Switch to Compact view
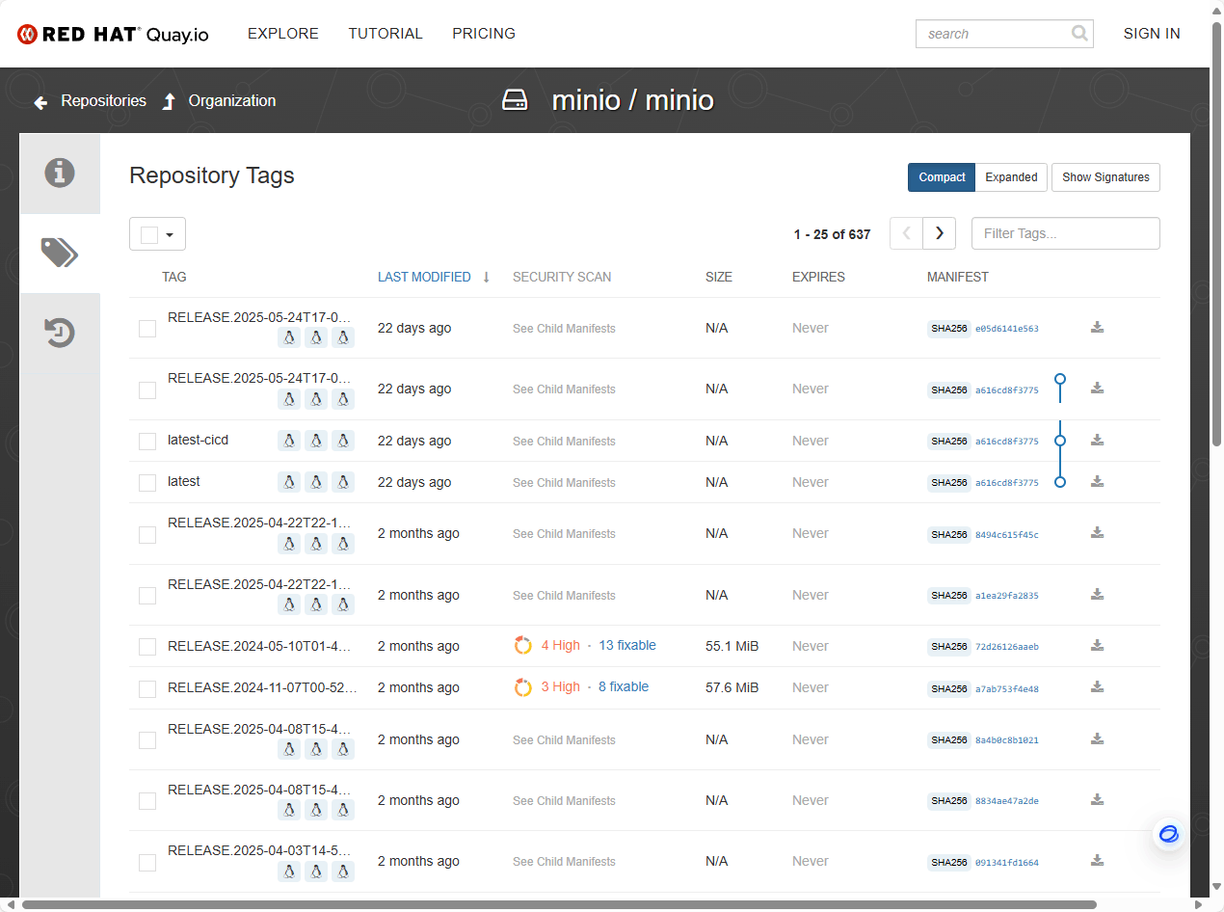This screenshot has height=912, width=1224. pyautogui.click(x=942, y=177)
